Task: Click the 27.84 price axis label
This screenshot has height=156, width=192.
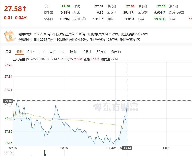Action: (8, 77)
